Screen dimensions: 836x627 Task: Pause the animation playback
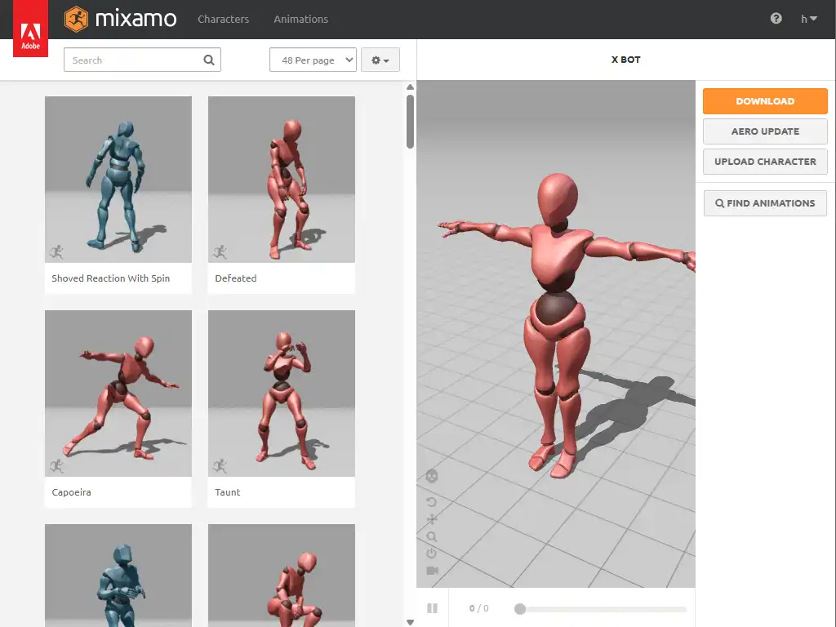pos(433,608)
